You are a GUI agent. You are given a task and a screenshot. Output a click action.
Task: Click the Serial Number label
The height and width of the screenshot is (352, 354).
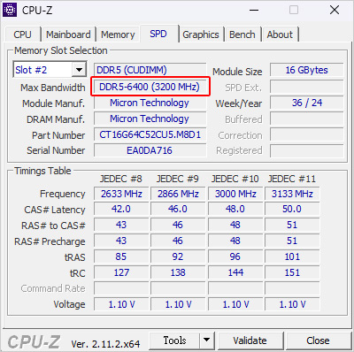pos(56,150)
